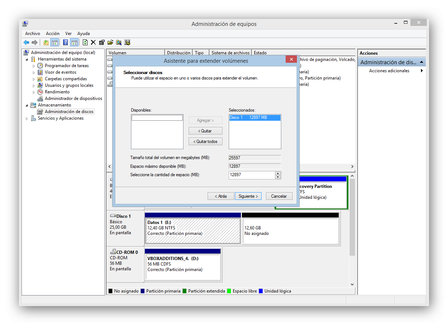Click the open folder toolbar icon
Image resolution: width=448 pixels, height=325 pixels.
tap(110, 42)
